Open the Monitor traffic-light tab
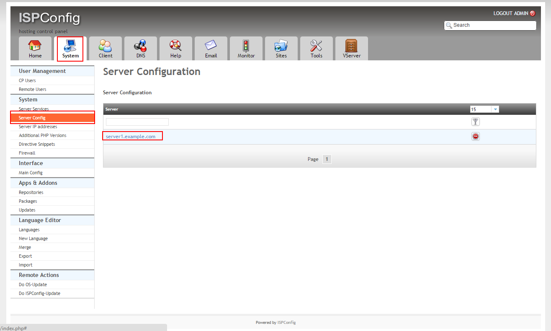551x331 pixels. (246, 49)
